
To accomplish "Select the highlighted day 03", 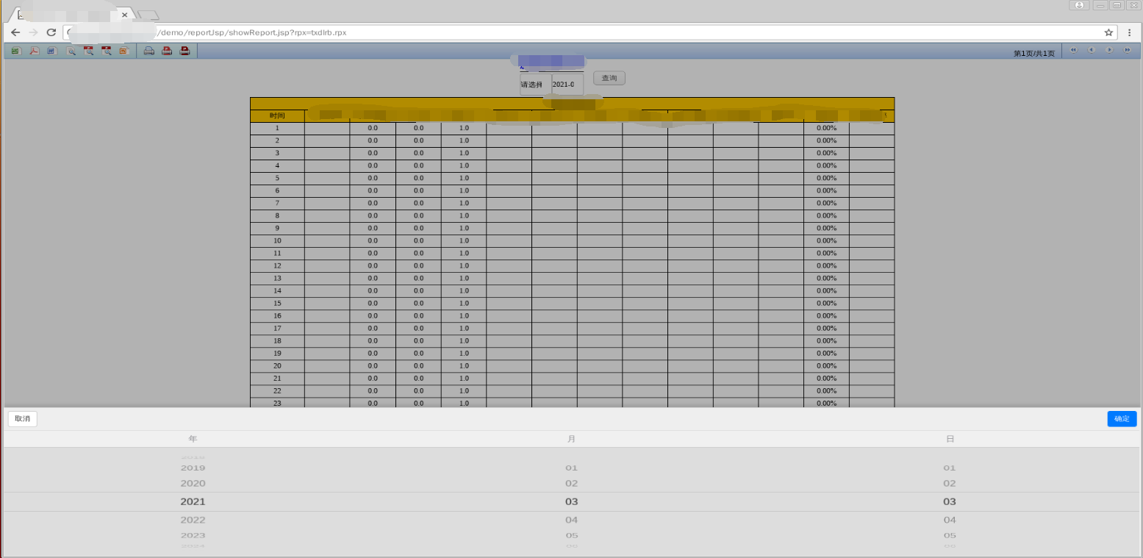I will click(x=950, y=502).
